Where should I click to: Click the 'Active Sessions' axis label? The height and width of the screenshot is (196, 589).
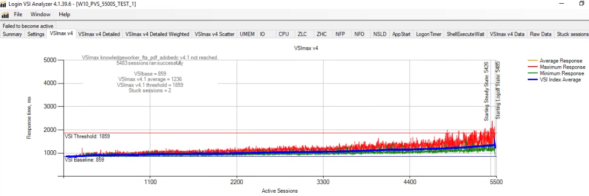pos(280,191)
